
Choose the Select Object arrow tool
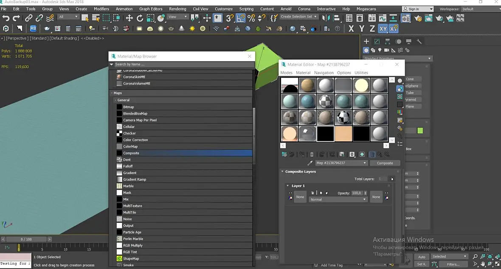point(85,18)
